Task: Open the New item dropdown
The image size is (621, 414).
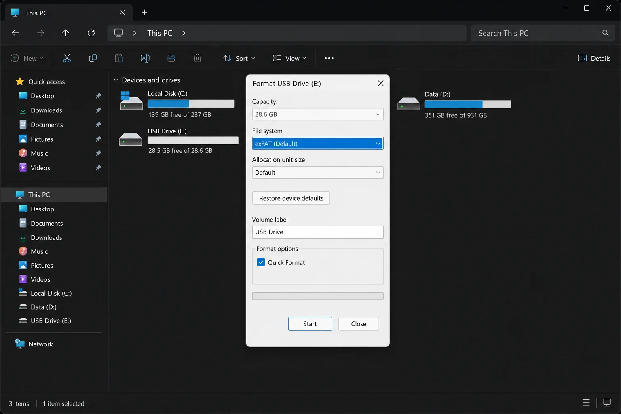Action: tap(27, 58)
